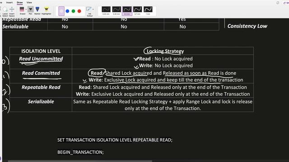Click 'Released as soon as Read is done'
This screenshot has width=289, height=162.
pyautogui.click(x=200, y=73)
